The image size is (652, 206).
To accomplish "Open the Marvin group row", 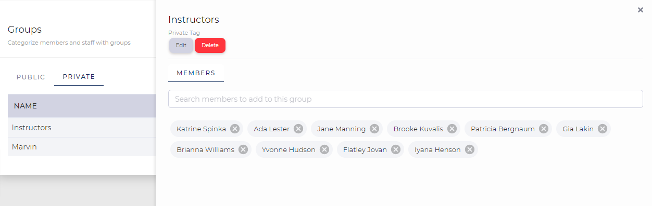I will tap(82, 147).
